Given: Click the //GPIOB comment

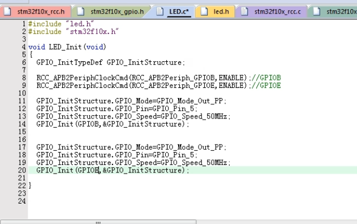Looking at the screenshot, I should coord(266,78).
